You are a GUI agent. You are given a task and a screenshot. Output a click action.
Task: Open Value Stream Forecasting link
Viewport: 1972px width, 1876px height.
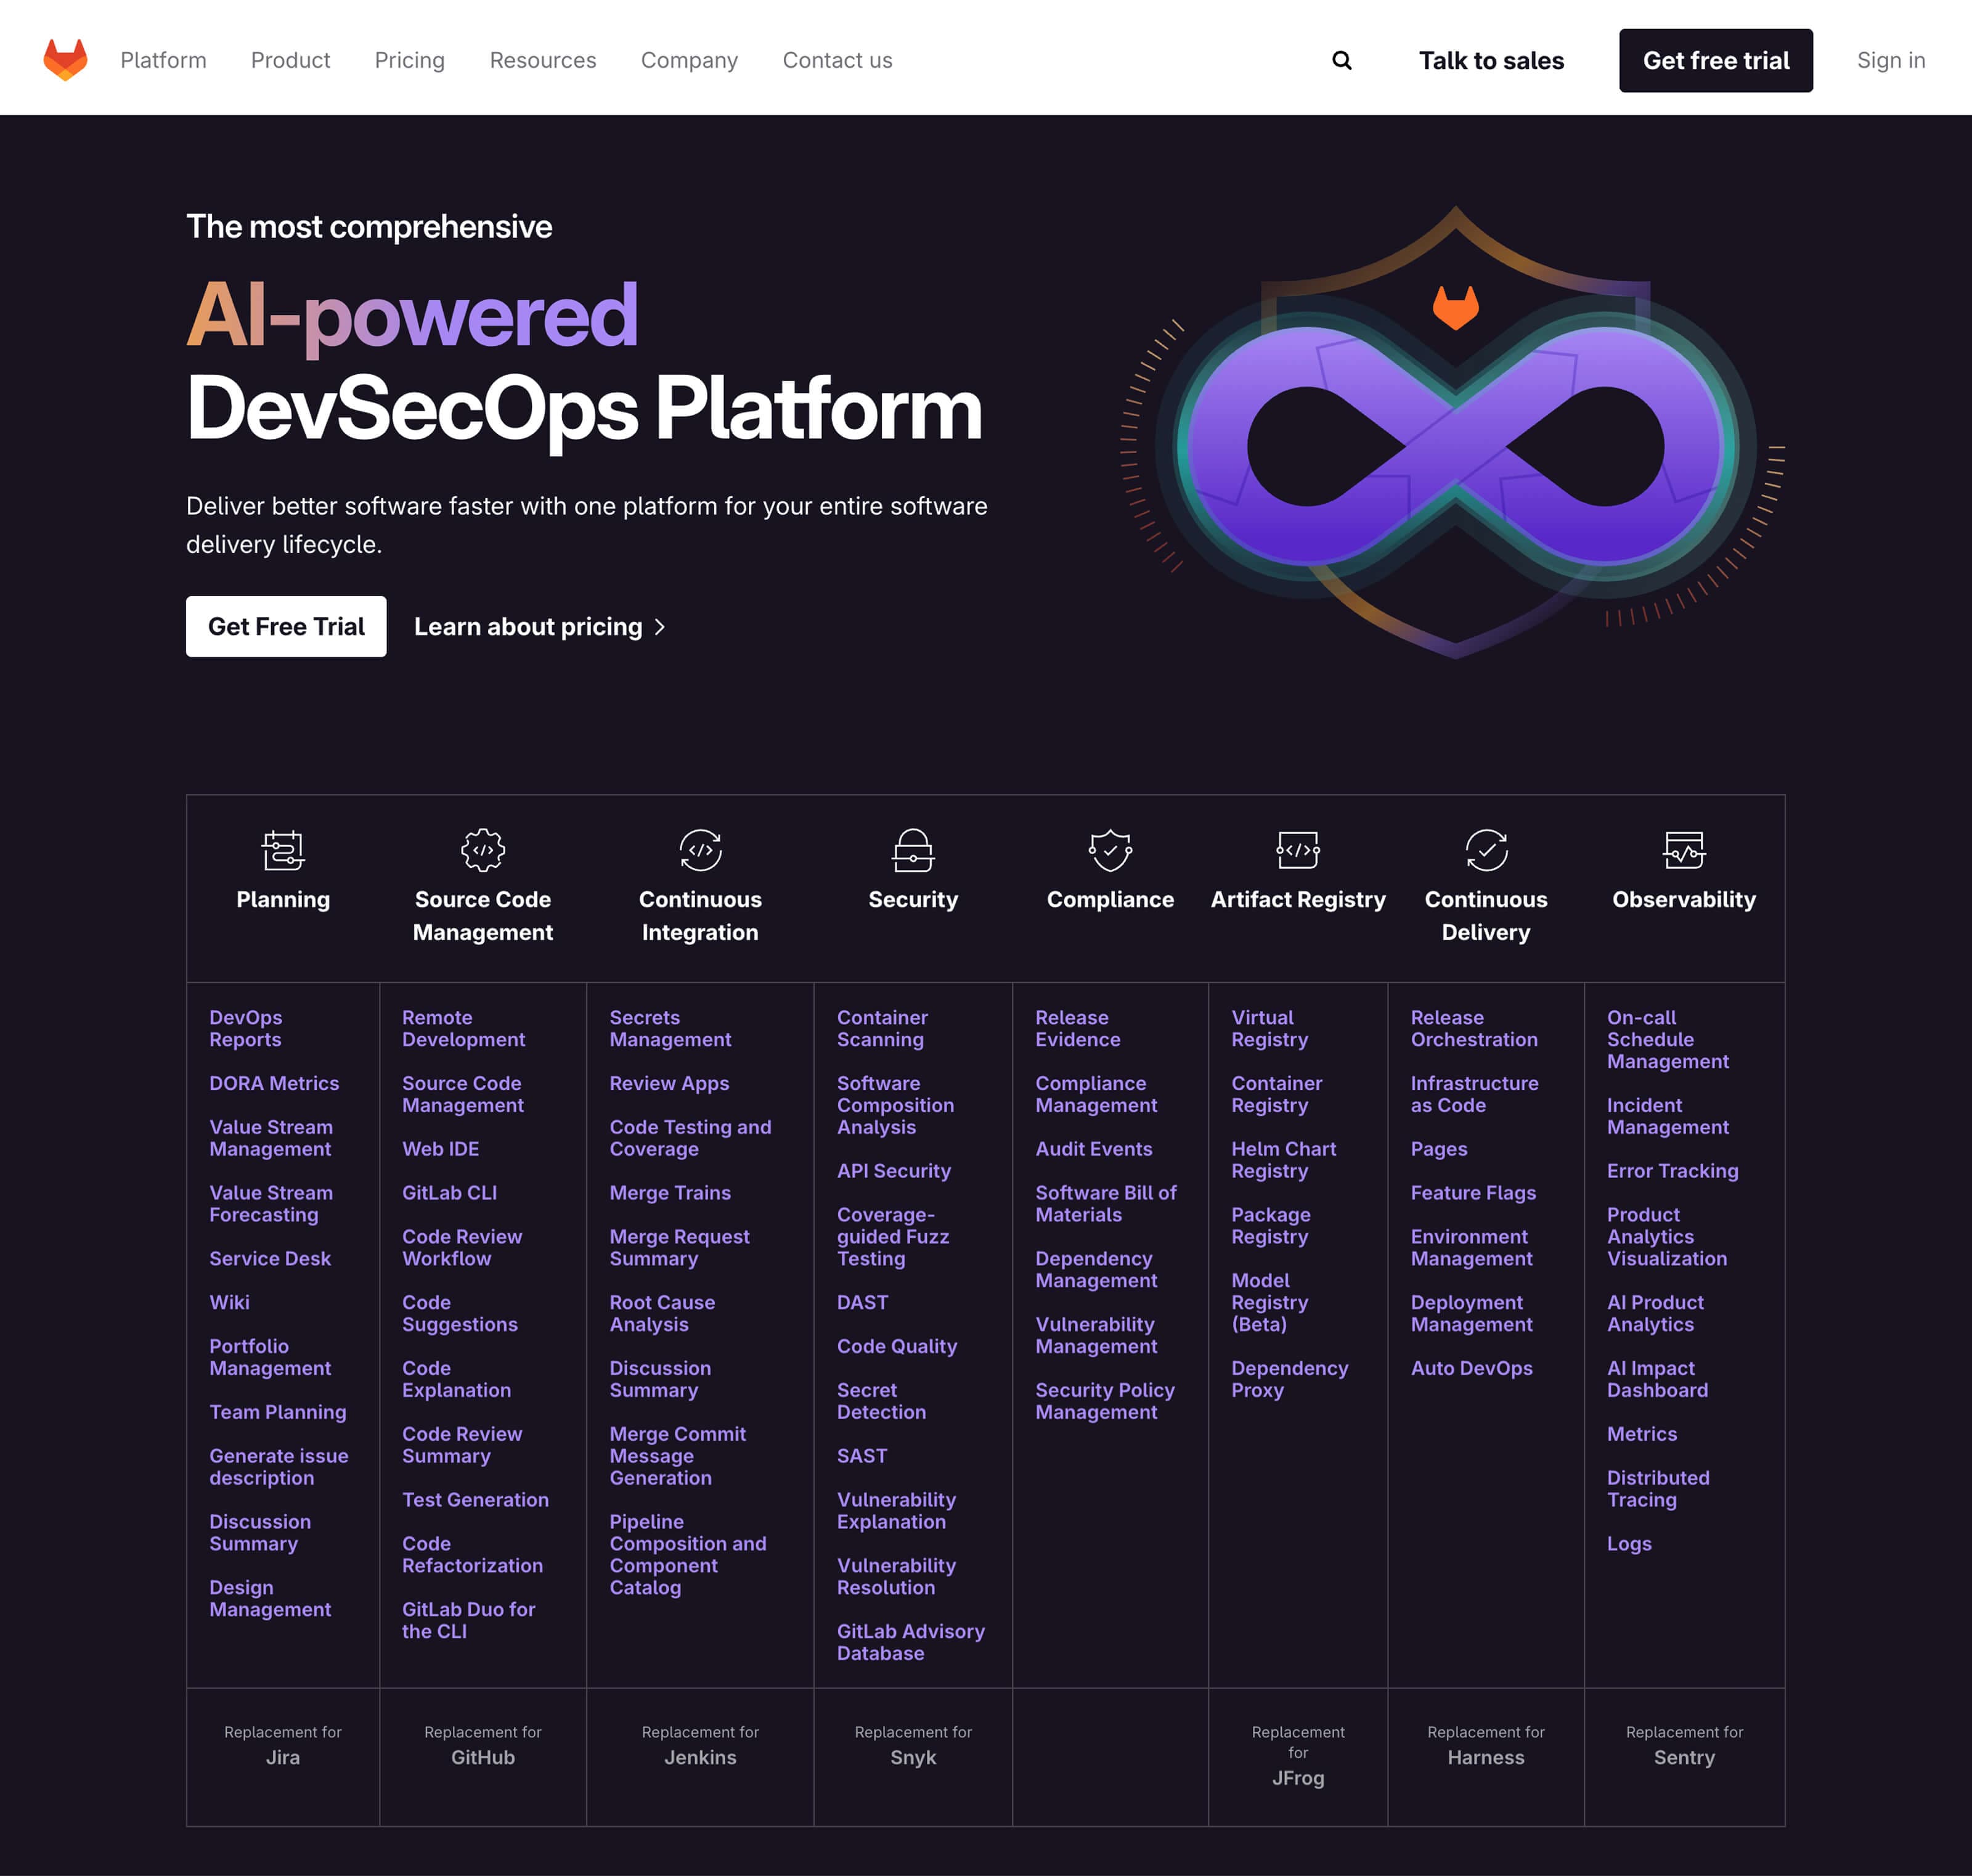pyautogui.click(x=271, y=1204)
